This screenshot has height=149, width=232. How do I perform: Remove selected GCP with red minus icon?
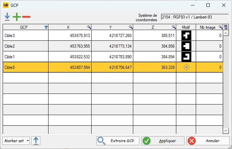click(x=26, y=17)
